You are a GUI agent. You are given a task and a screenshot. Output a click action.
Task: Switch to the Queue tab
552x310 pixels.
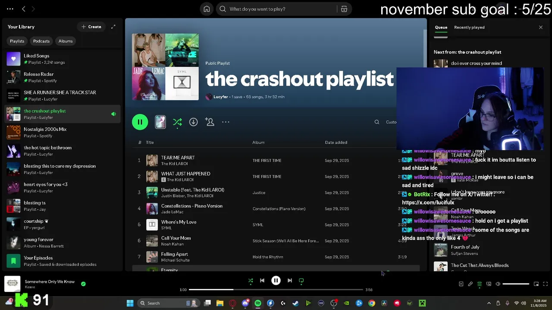click(441, 27)
